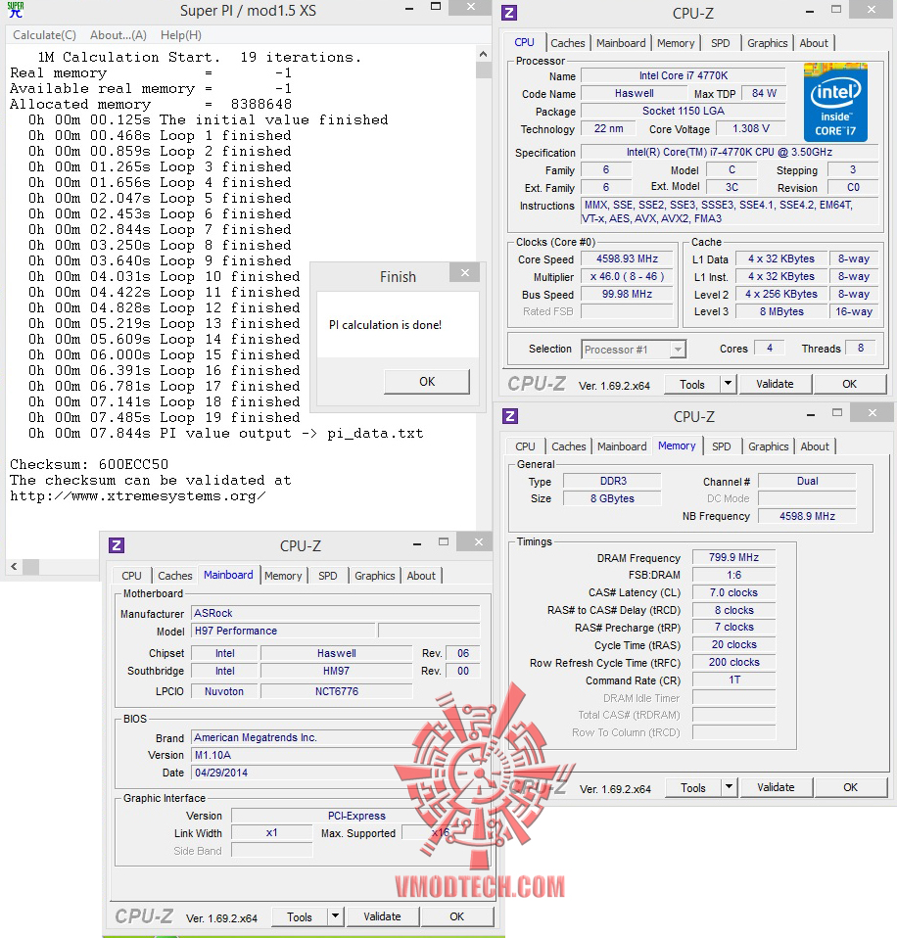The width and height of the screenshot is (897, 938).
Task: Select Graphics tab in the Memory CPU-Z window
Action: (769, 446)
